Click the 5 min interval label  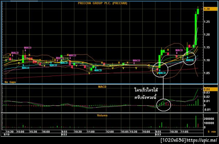tap(212, 132)
